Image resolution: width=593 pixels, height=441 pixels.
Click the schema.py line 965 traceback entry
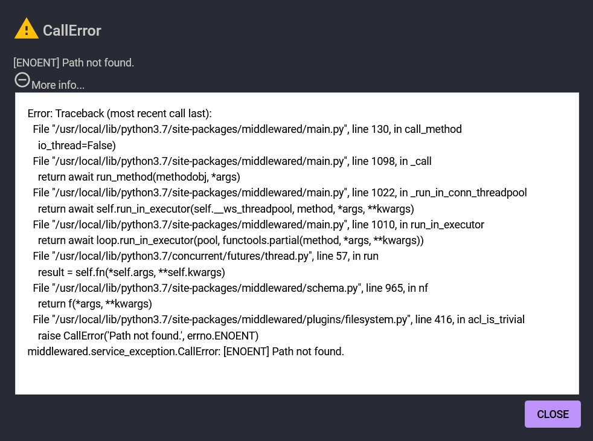point(230,288)
